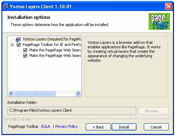The height and width of the screenshot is (136, 175).
Task: Go back with the Back button
Action: (x=98, y=127)
